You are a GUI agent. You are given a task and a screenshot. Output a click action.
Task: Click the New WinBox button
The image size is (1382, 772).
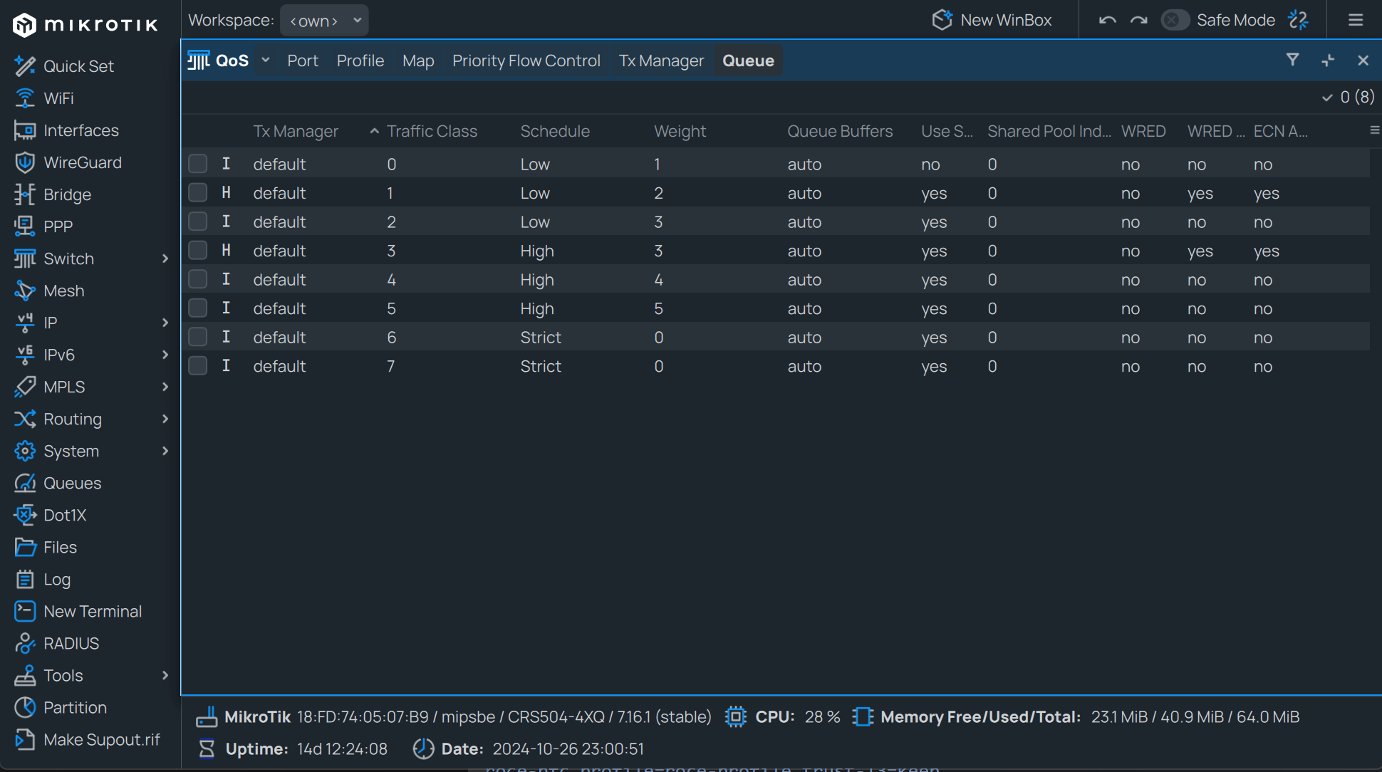(992, 20)
